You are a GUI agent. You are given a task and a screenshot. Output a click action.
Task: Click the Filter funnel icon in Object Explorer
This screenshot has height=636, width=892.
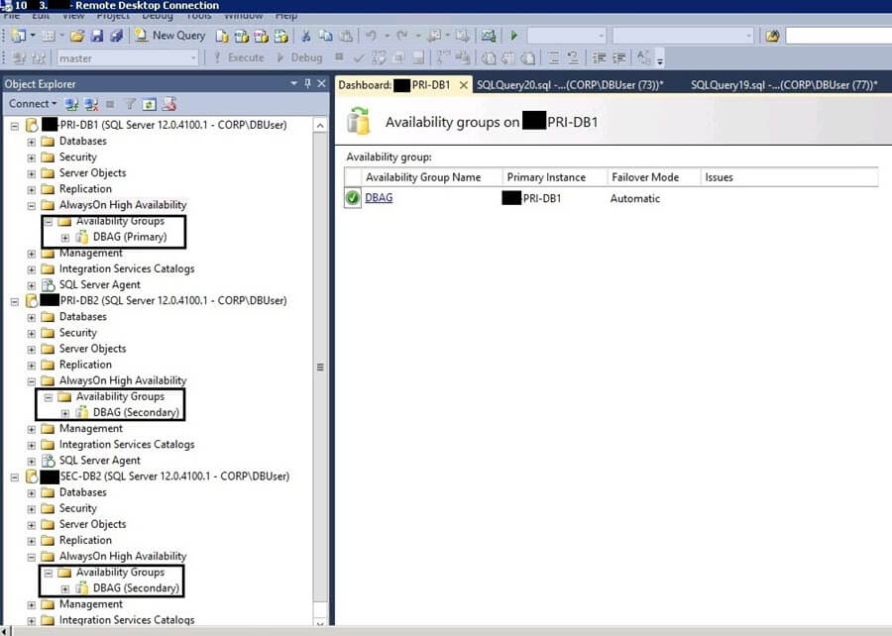coord(130,104)
